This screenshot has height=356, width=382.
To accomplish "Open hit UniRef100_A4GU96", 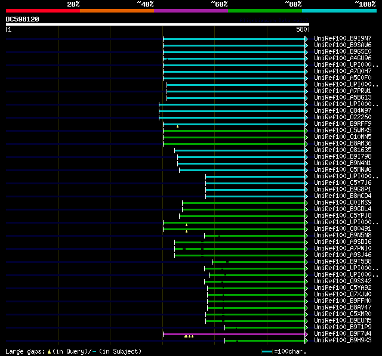I will 343,58.
